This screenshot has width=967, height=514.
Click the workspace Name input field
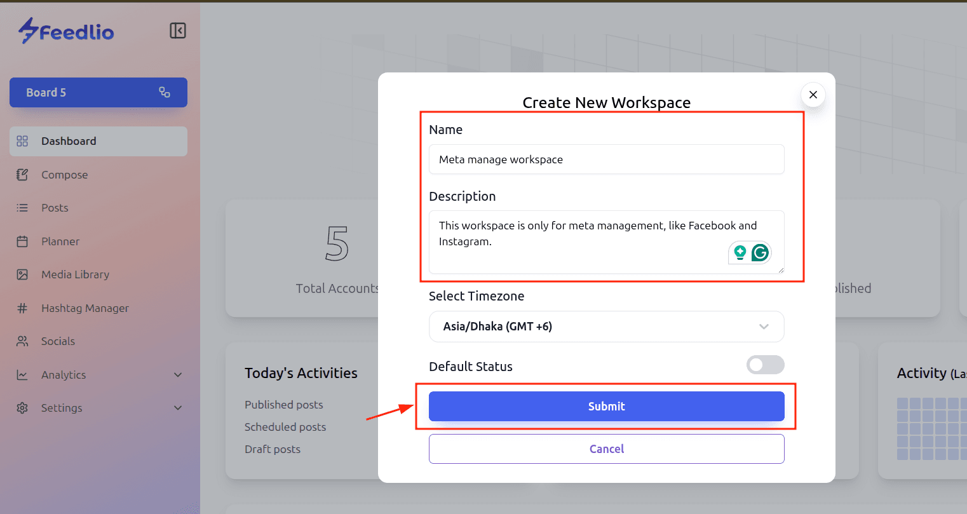(x=606, y=159)
